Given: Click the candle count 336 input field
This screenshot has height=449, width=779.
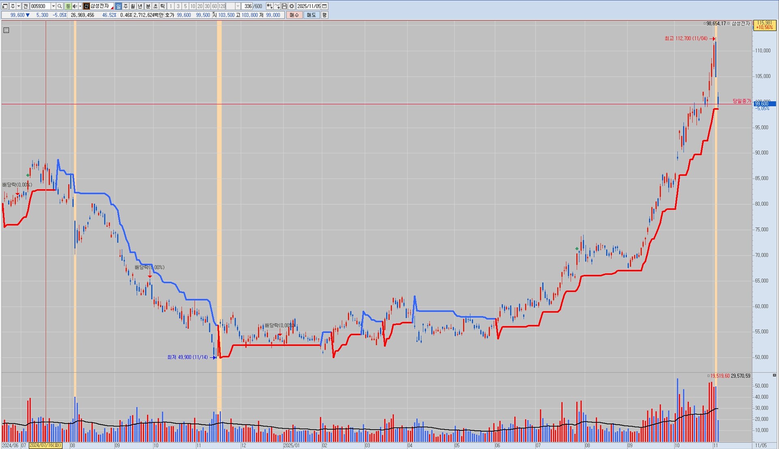Looking at the screenshot, I should 247,6.
